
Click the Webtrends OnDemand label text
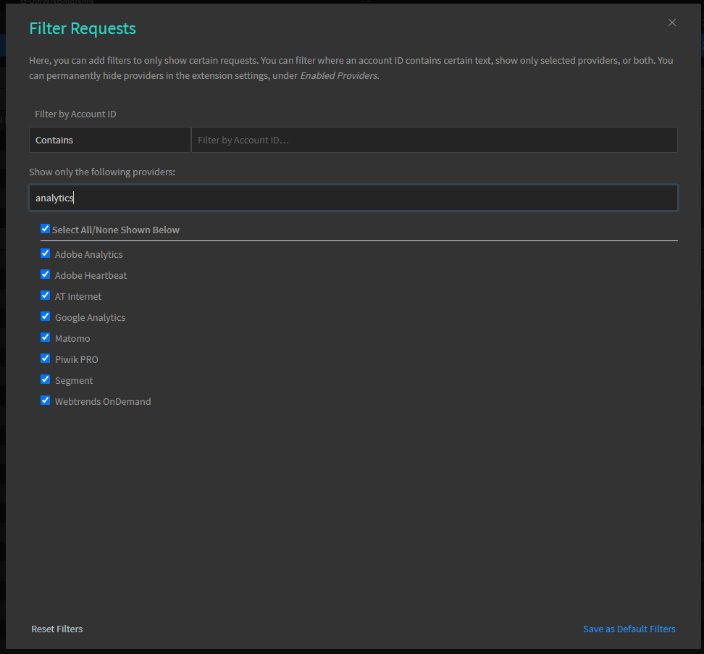pos(103,402)
